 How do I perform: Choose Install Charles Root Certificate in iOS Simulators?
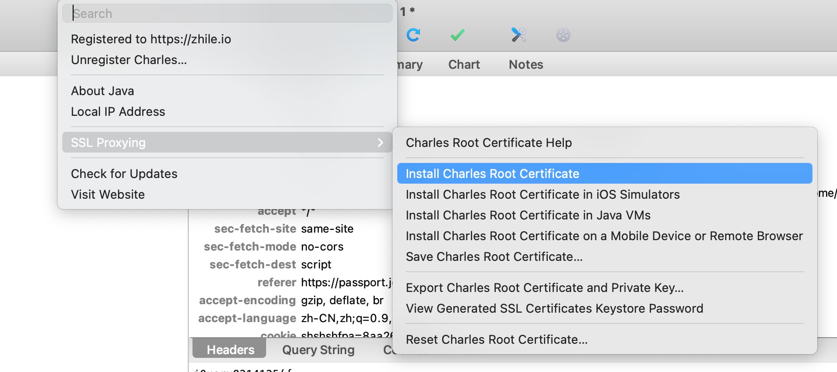pyautogui.click(x=543, y=194)
